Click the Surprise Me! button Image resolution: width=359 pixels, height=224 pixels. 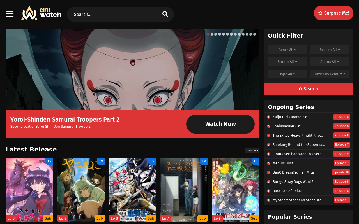(x=333, y=13)
